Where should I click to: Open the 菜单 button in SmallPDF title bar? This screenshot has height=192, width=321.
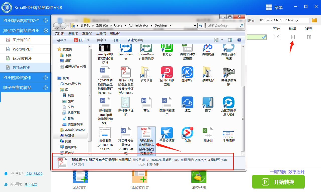coord(274,7)
